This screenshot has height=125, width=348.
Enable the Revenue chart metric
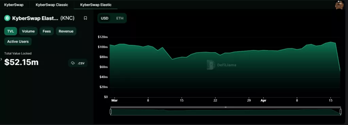tap(66, 31)
